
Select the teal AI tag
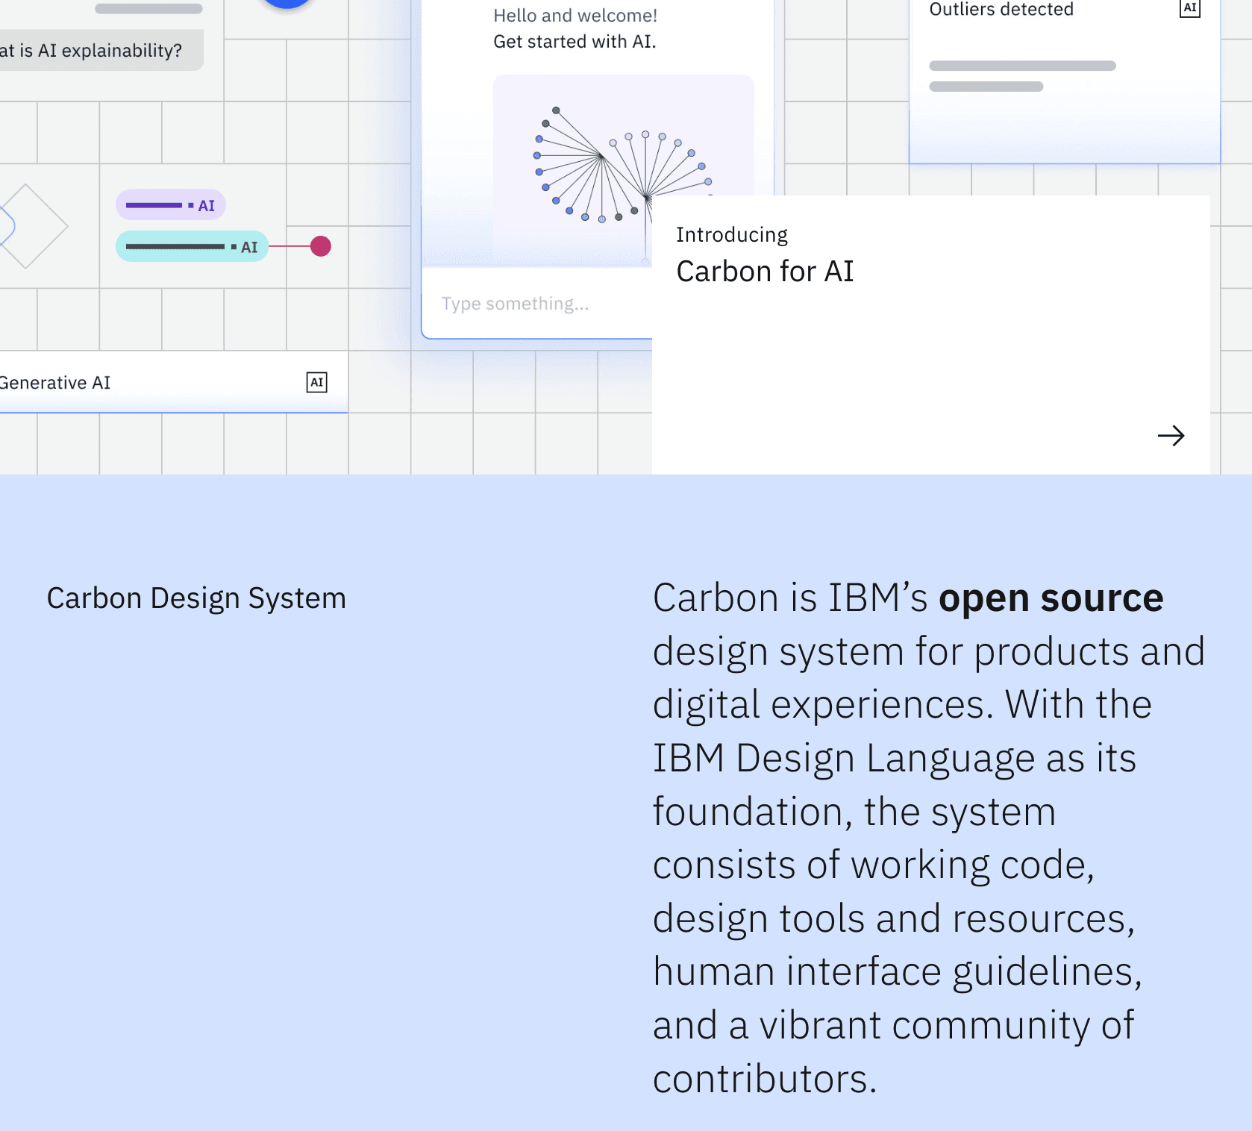coord(192,246)
